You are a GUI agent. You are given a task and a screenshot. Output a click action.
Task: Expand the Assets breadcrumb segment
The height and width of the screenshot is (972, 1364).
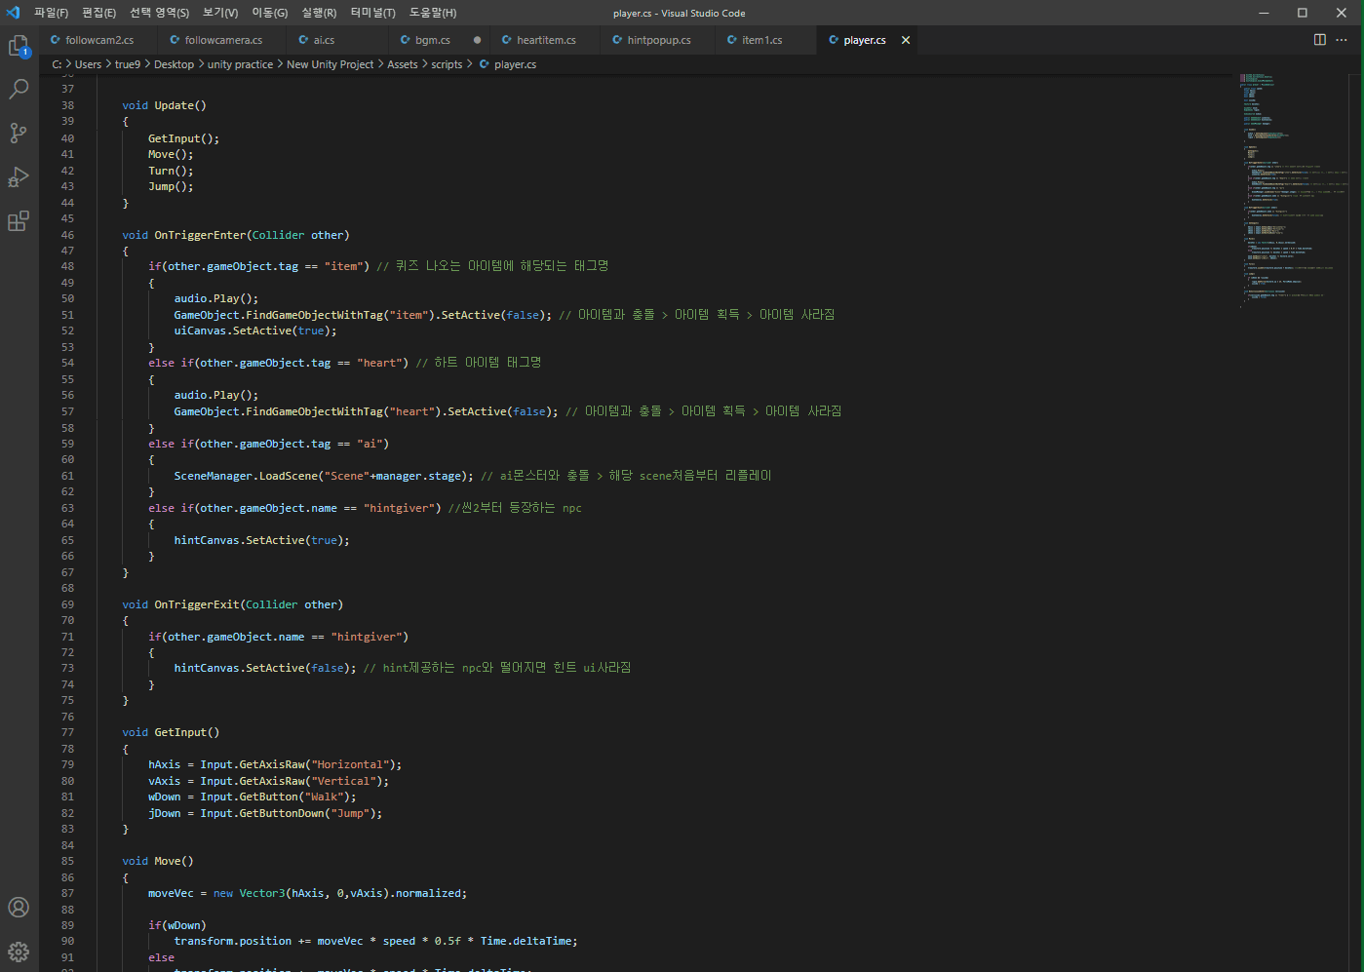point(402,64)
